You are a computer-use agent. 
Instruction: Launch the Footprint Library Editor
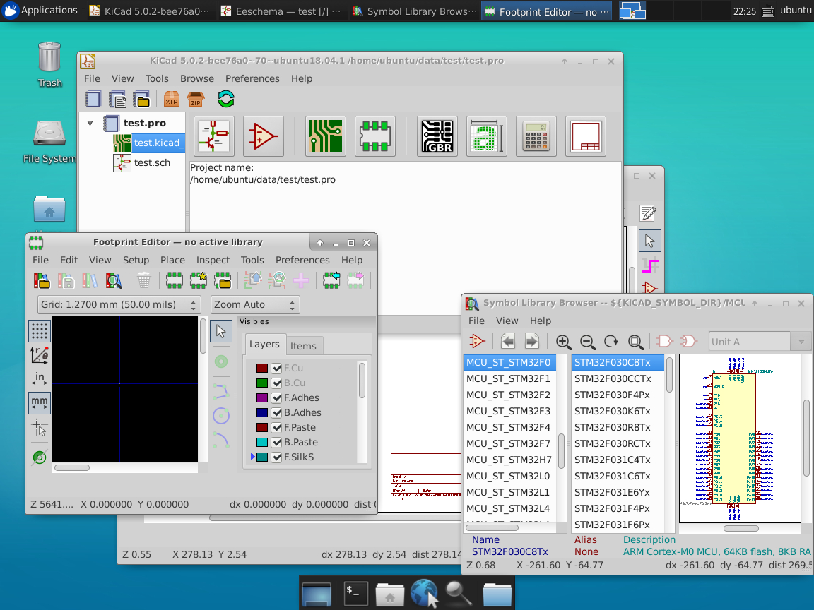pos(374,136)
